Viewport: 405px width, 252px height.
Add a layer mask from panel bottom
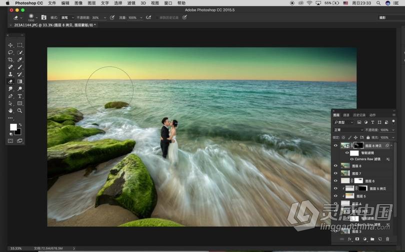(357, 239)
